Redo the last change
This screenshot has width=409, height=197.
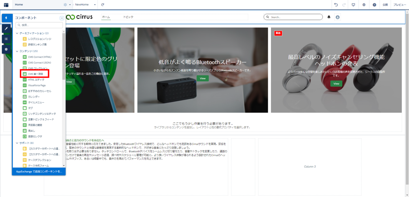tap(344, 5)
